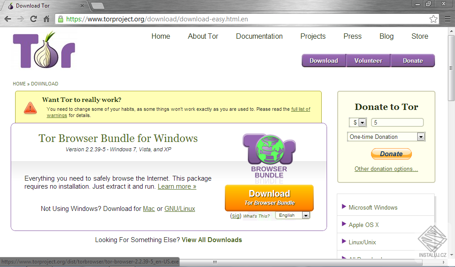This screenshot has height=267, width=455.
Task: Click the browser address bar URL
Action: (x=157, y=19)
